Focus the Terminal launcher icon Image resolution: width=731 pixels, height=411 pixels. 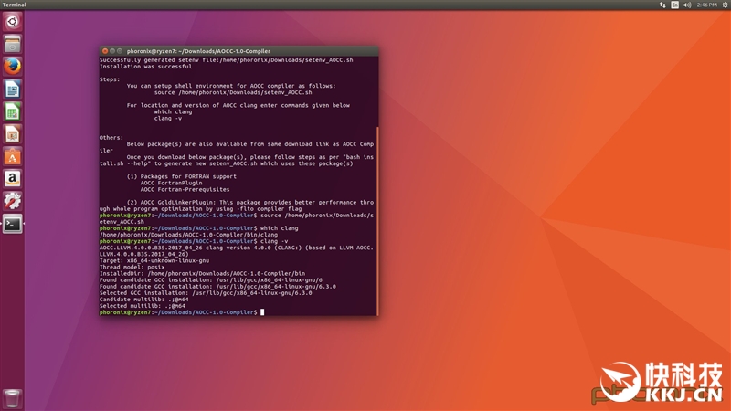12,224
